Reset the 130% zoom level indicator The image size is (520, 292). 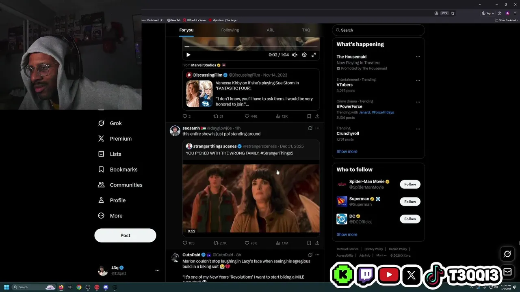coord(444,13)
